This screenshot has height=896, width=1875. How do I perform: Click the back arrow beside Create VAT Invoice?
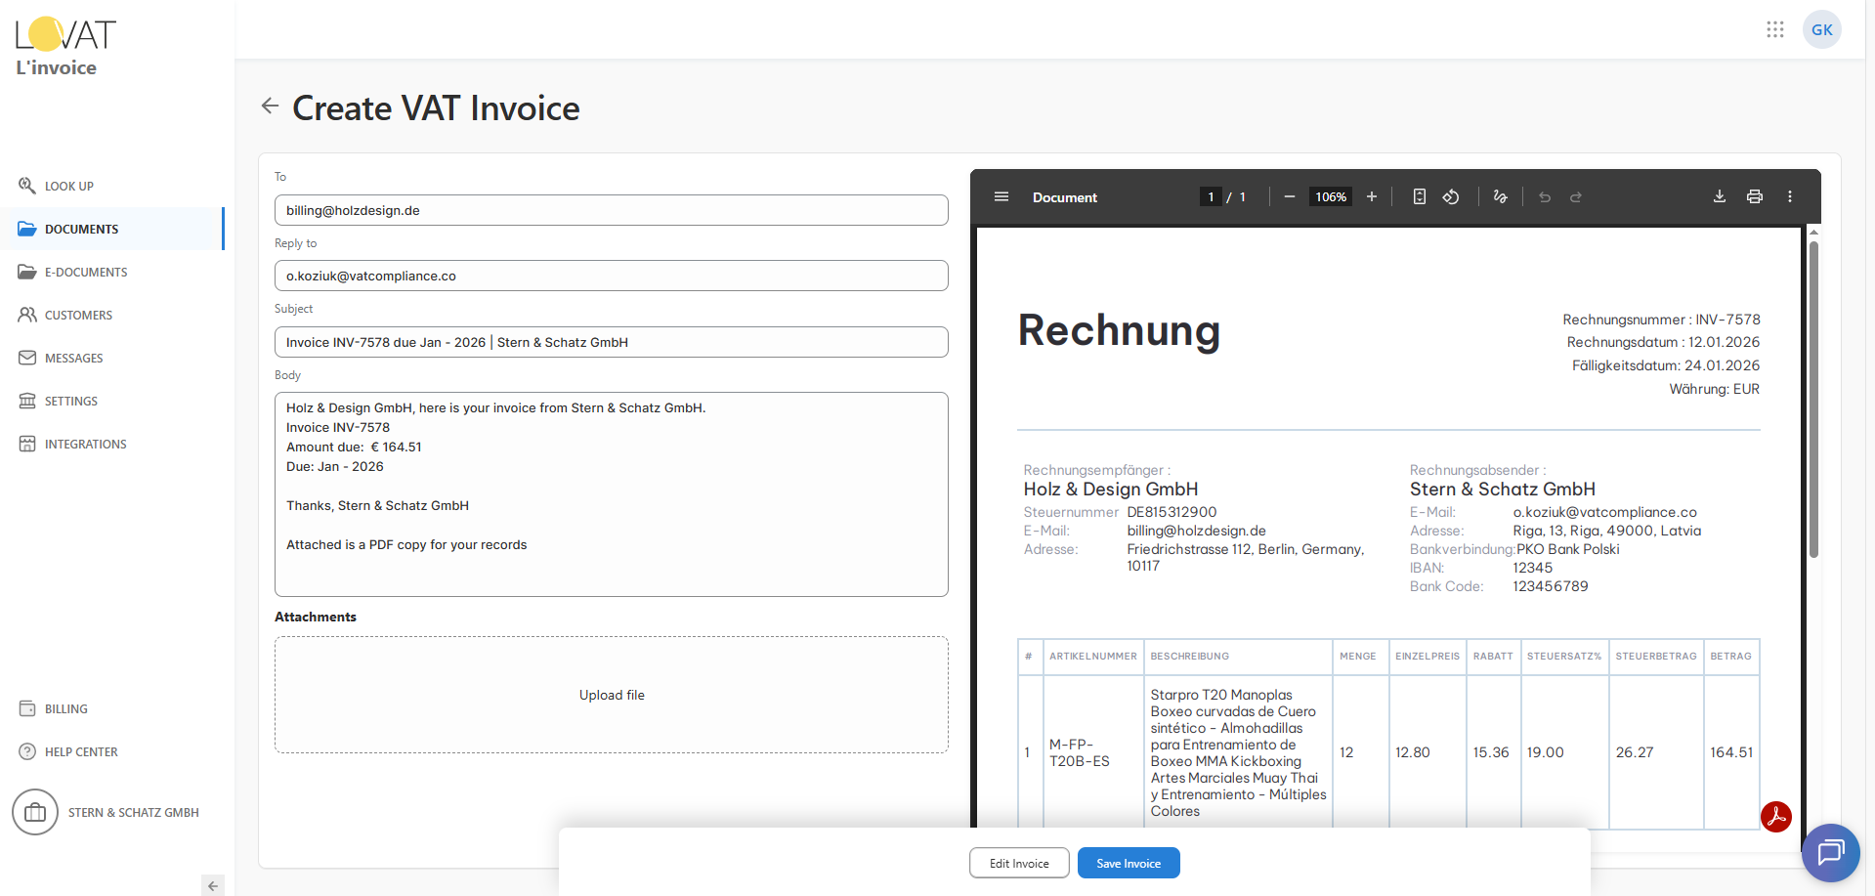(270, 107)
